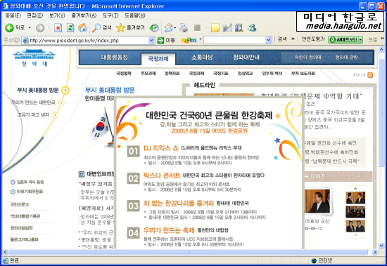
Task: Click the vertical scrollbar down arrow
Action: pos(381,246)
